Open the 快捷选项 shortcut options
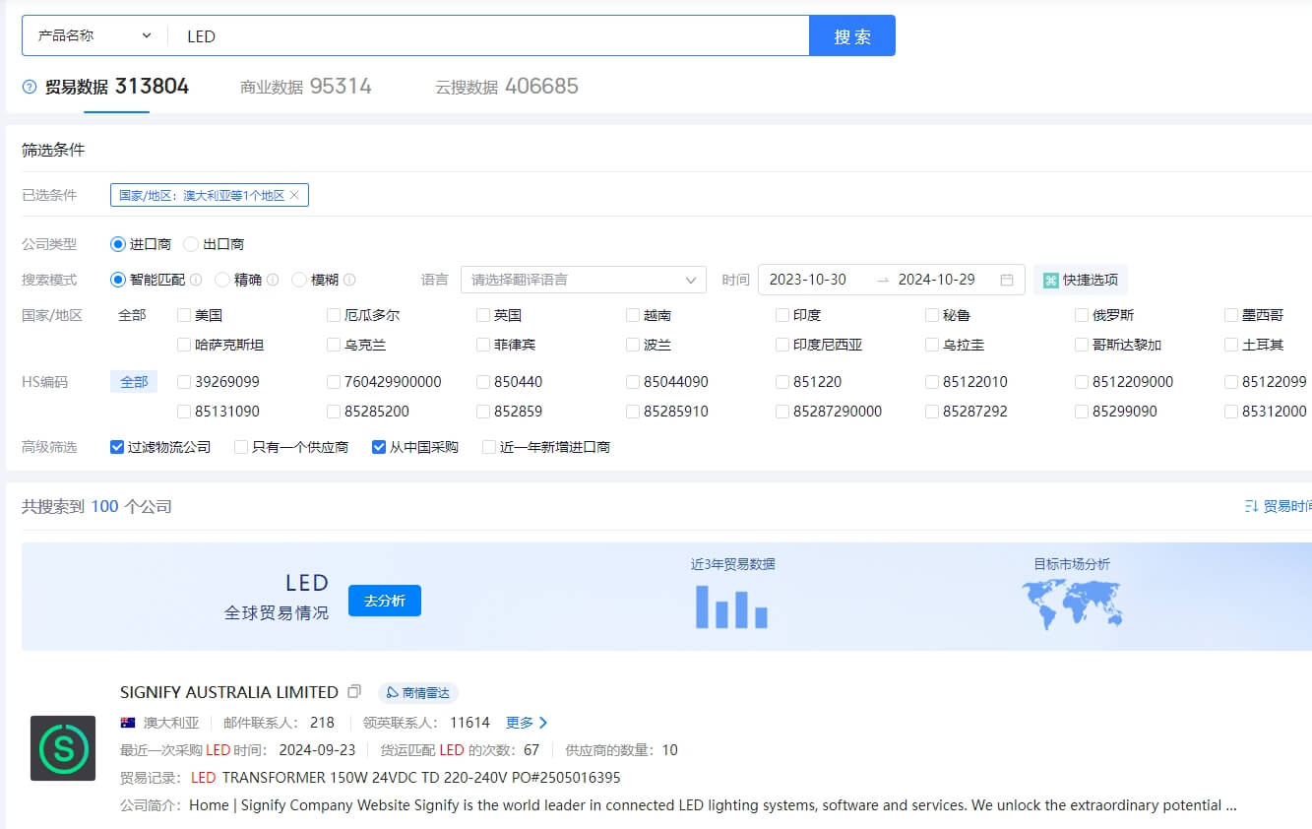1312x829 pixels. point(1080,280)
